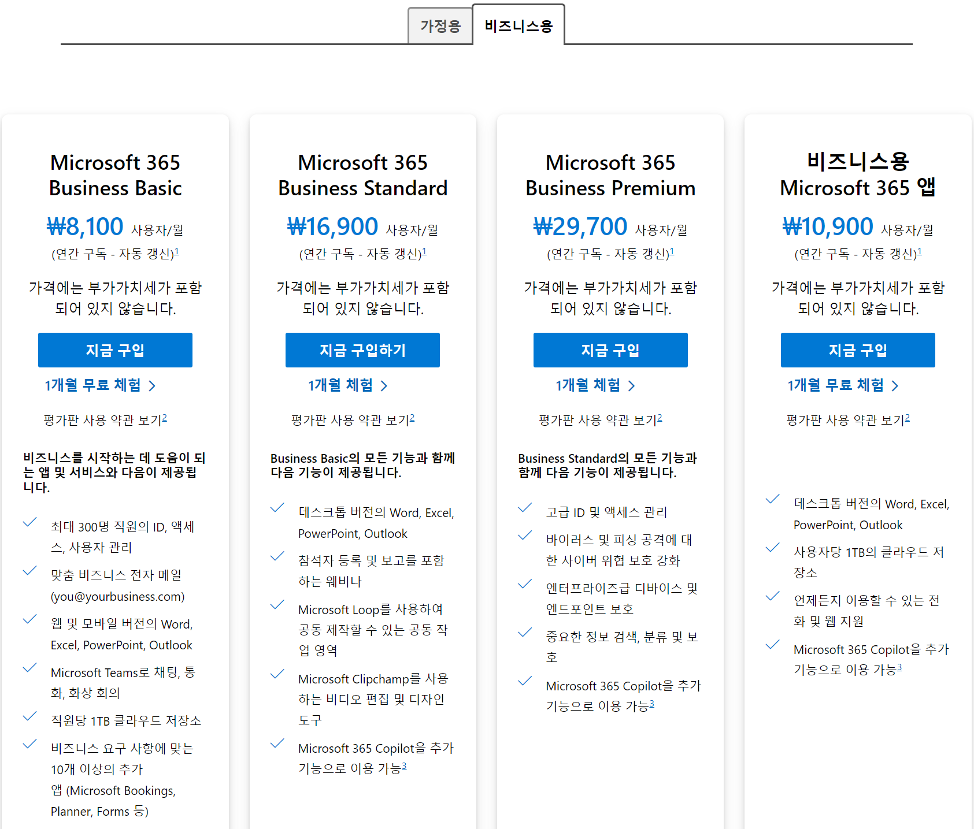Click 지금 구입하기 for Business Standard
Screen dimensions: 974x829
coord(362,350)
